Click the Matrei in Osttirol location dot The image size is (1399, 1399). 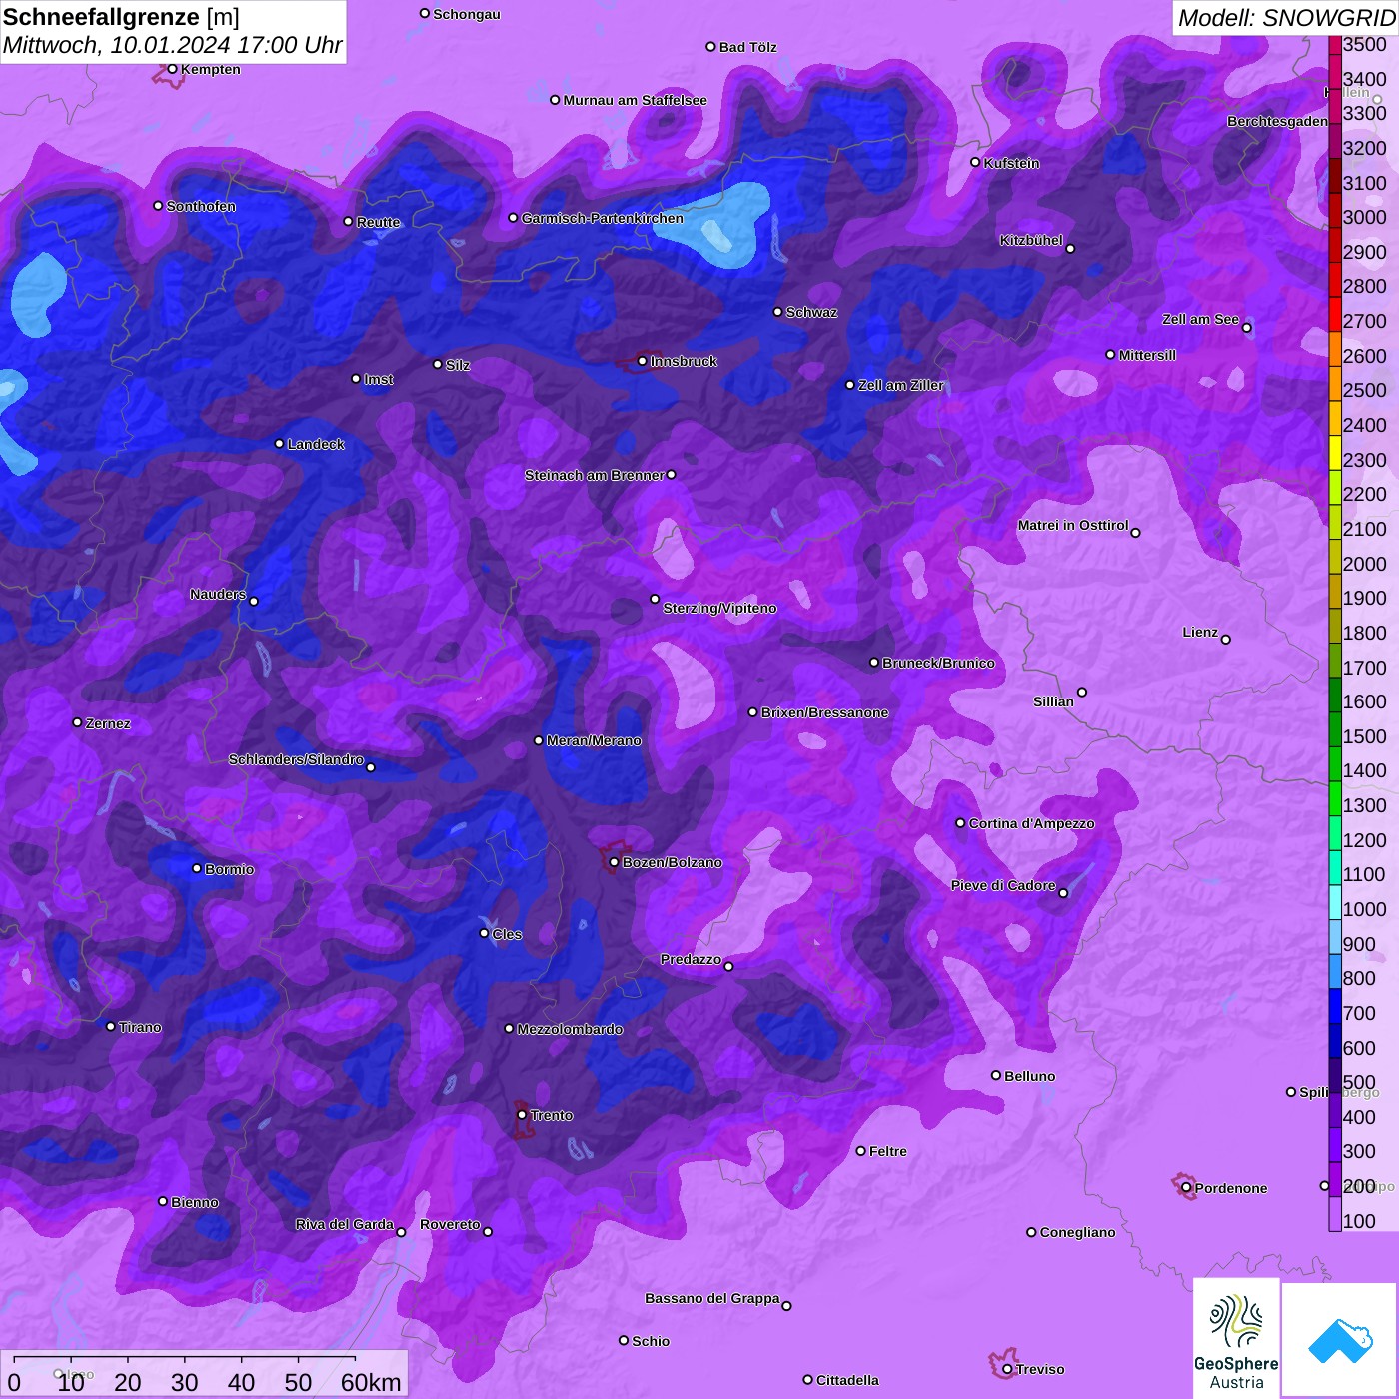click(x=1135, y=532)
